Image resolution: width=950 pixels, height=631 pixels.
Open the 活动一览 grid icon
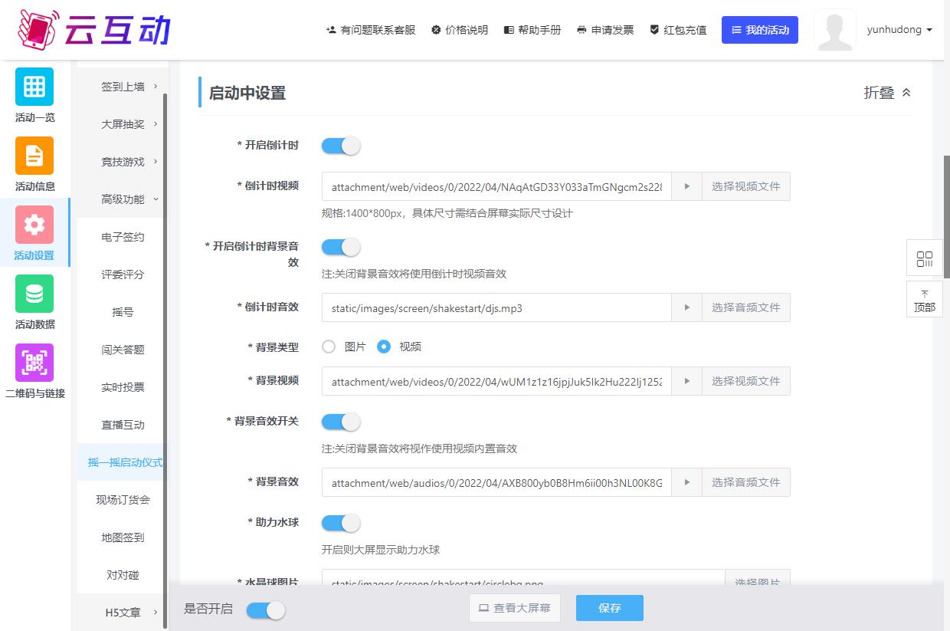click(x=34, y=87)
